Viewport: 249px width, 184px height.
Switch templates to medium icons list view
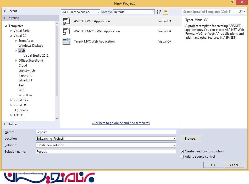click(x=165, y=12)
